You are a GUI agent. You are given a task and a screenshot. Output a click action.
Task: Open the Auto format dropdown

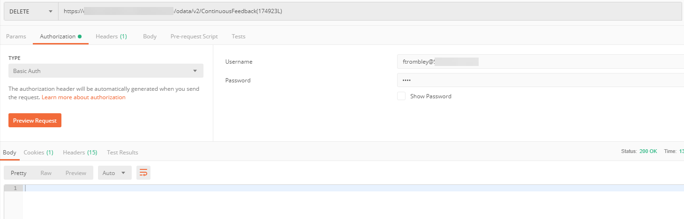[114, 173]
